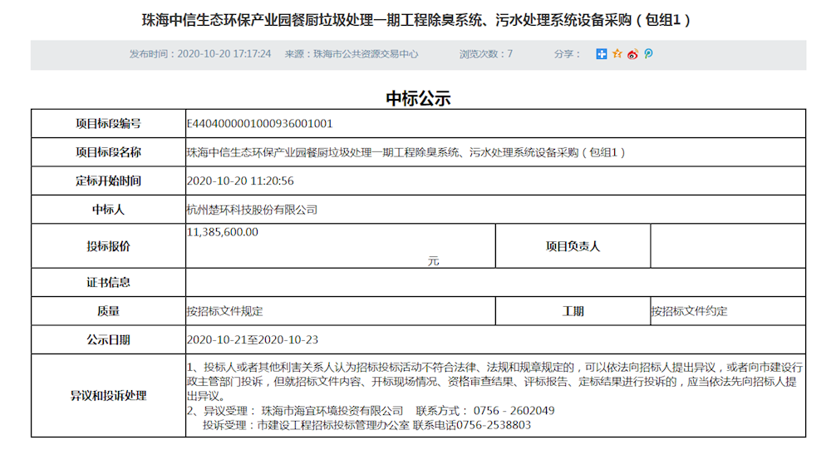Click the 公示日期 range 2020-10-21至2020-10-23
The height and width of the screenshot is (450, 831).
point(253,340)
